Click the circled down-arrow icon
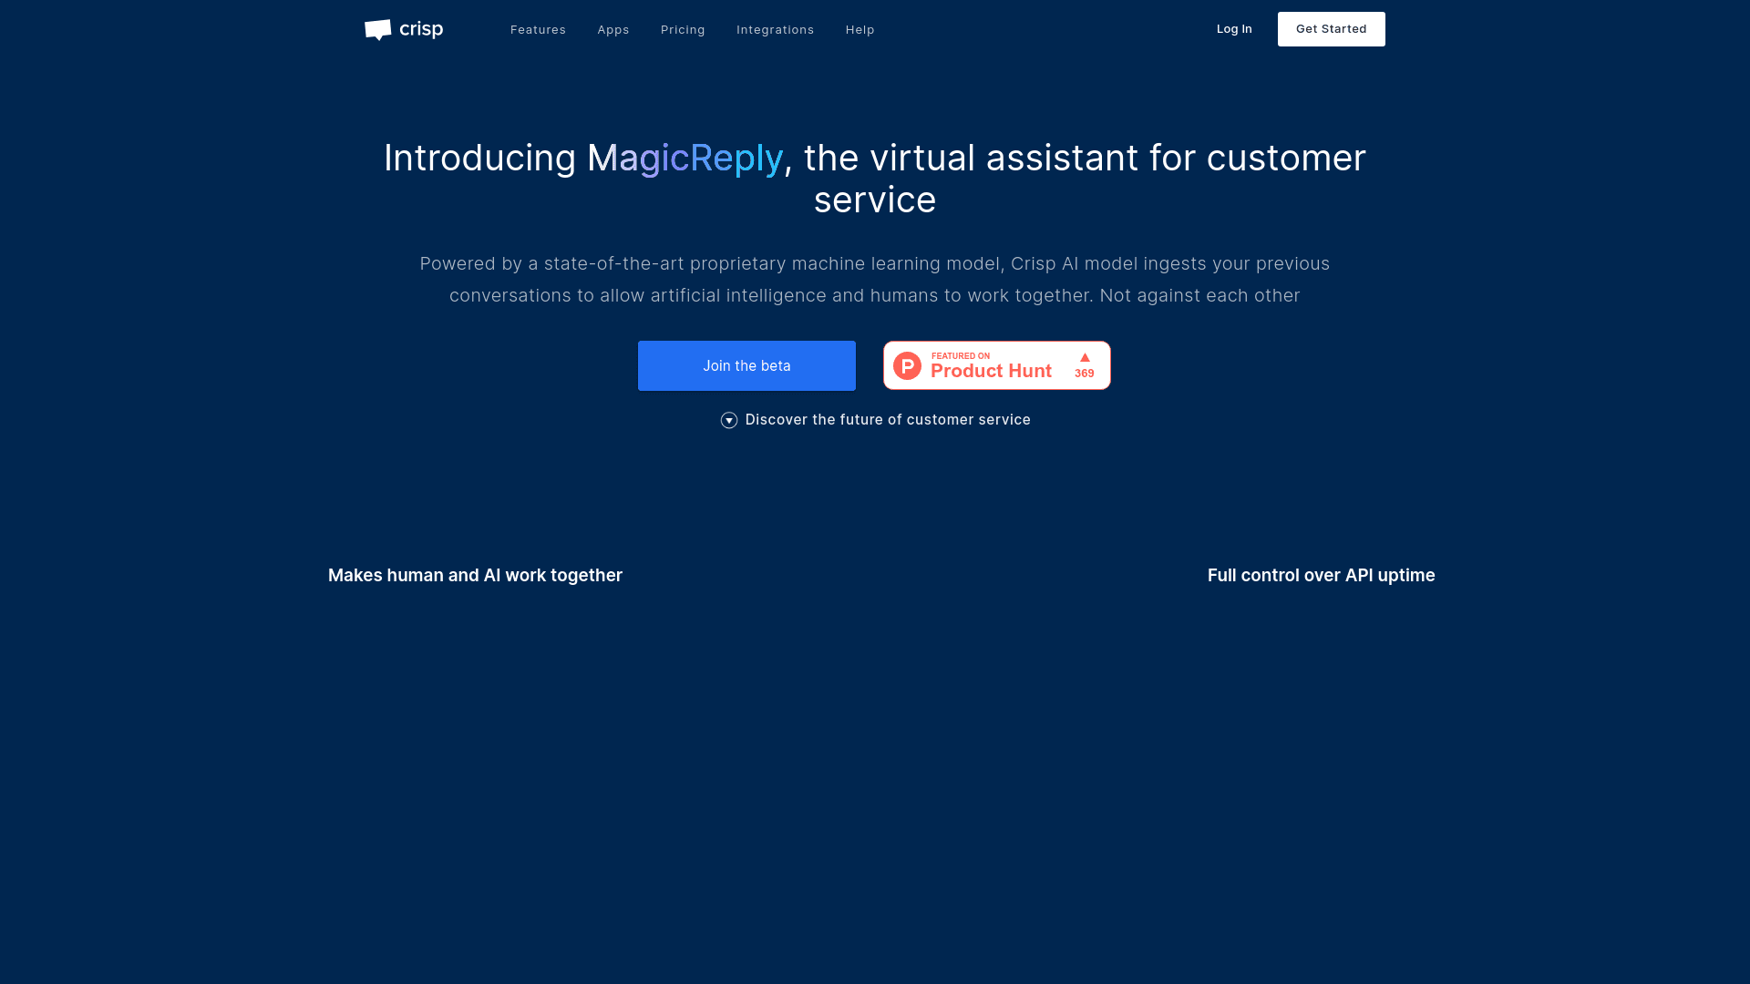 (x=729, y=420)
